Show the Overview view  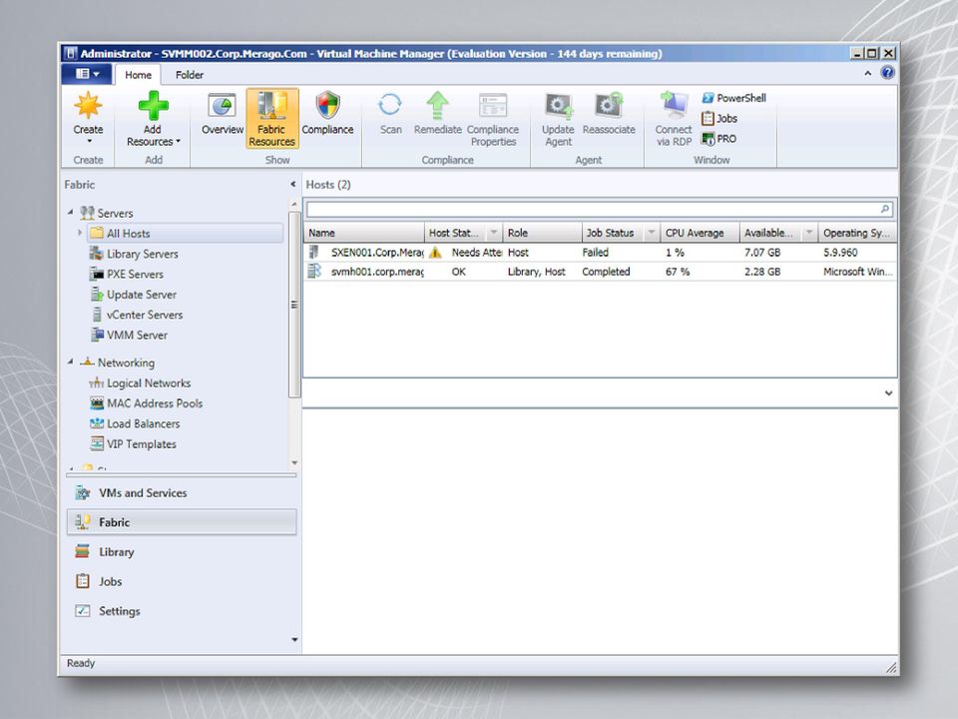(223, 114)
